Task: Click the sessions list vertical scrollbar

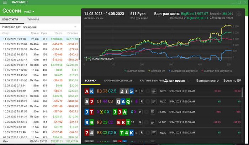Action: 79,49
